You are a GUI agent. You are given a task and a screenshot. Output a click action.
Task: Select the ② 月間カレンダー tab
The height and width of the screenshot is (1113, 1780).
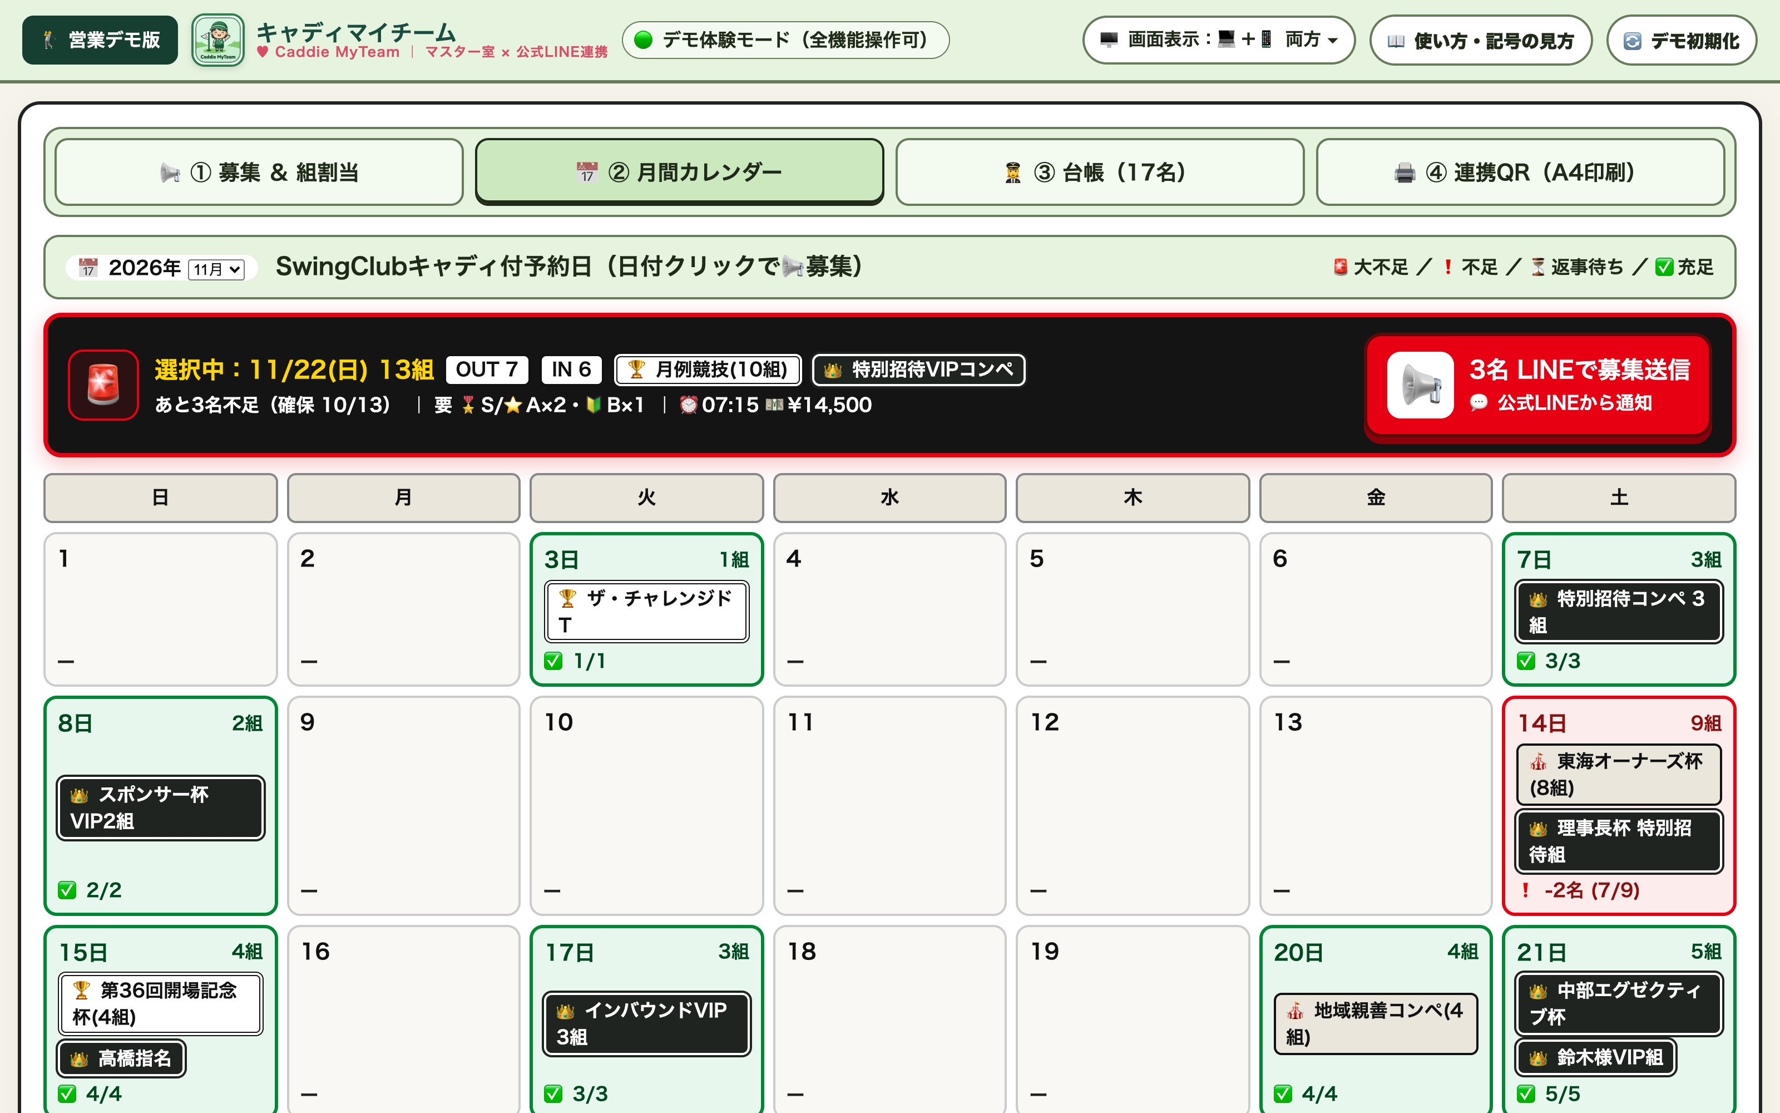click(680, 173)
